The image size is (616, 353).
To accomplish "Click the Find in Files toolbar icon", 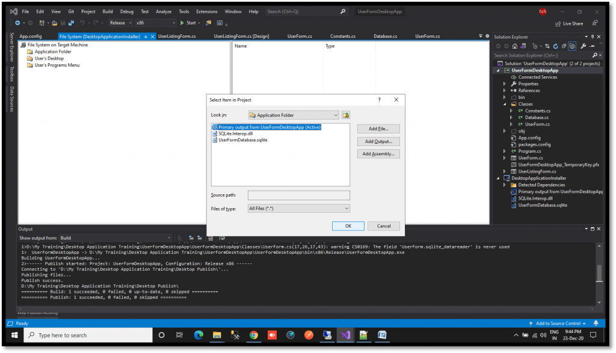I will click(209, 23).
